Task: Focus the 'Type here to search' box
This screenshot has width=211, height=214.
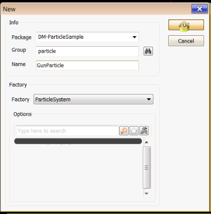Action: [67, 131]
